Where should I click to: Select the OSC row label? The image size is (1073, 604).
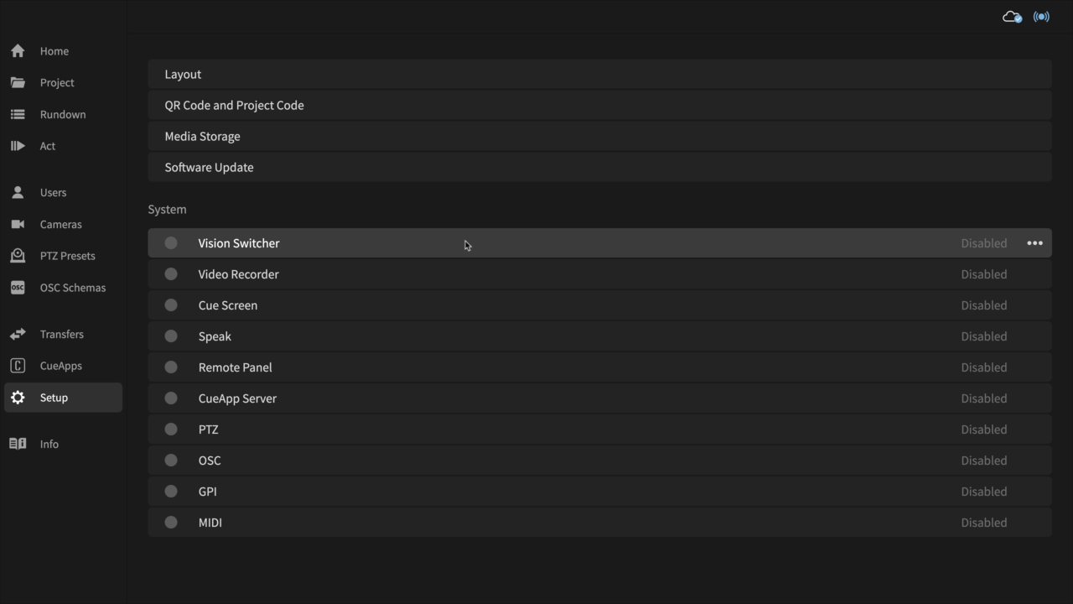210,461
